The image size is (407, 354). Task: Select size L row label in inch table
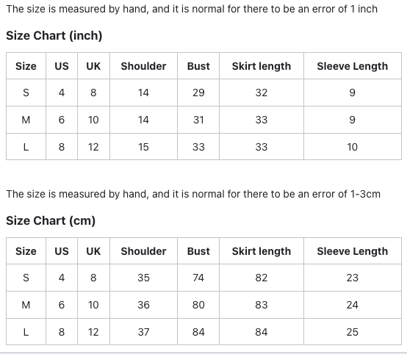coord(26,147)
